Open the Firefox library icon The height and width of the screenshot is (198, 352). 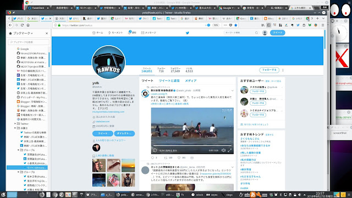tap(263, 25)
